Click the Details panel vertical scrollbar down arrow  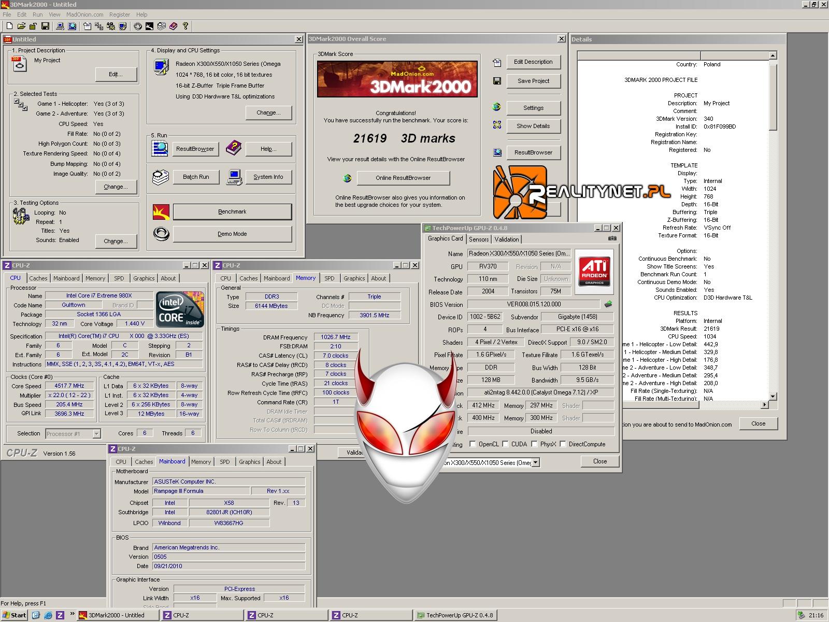(773, 397)
